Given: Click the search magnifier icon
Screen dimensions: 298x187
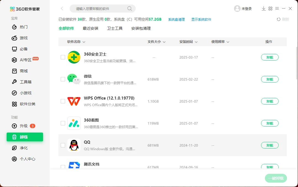Looking at the screenshot, I should 130,9.
